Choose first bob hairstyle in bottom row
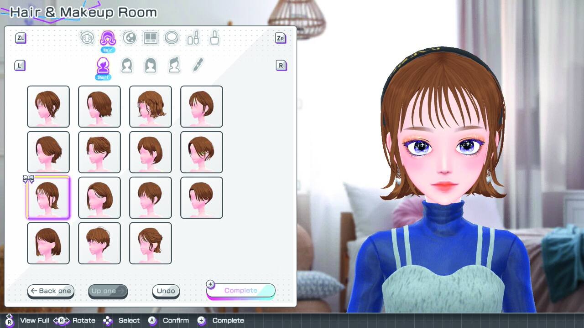Image resolution: width=584 pixels, height=328 pixels. (48, 243)
